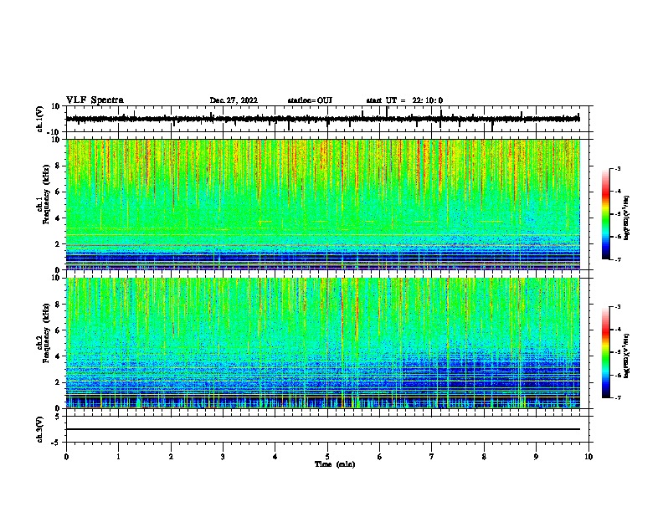This screenshot has height=512, width=663.
Task: Click the '-7' value on ch.2 colorbar
Action: point(617,397)
